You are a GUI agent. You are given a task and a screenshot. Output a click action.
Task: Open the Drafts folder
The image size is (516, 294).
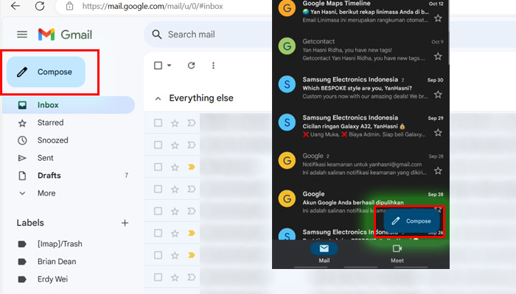click(x=49, y=176)
